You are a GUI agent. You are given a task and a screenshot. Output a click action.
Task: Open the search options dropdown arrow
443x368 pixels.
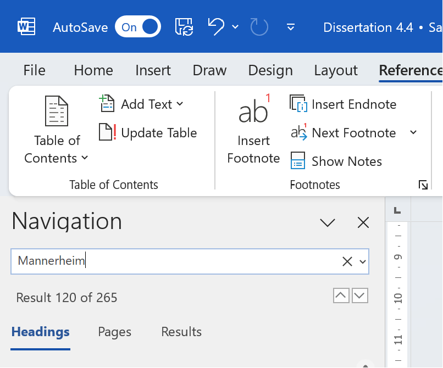(363, 261)
